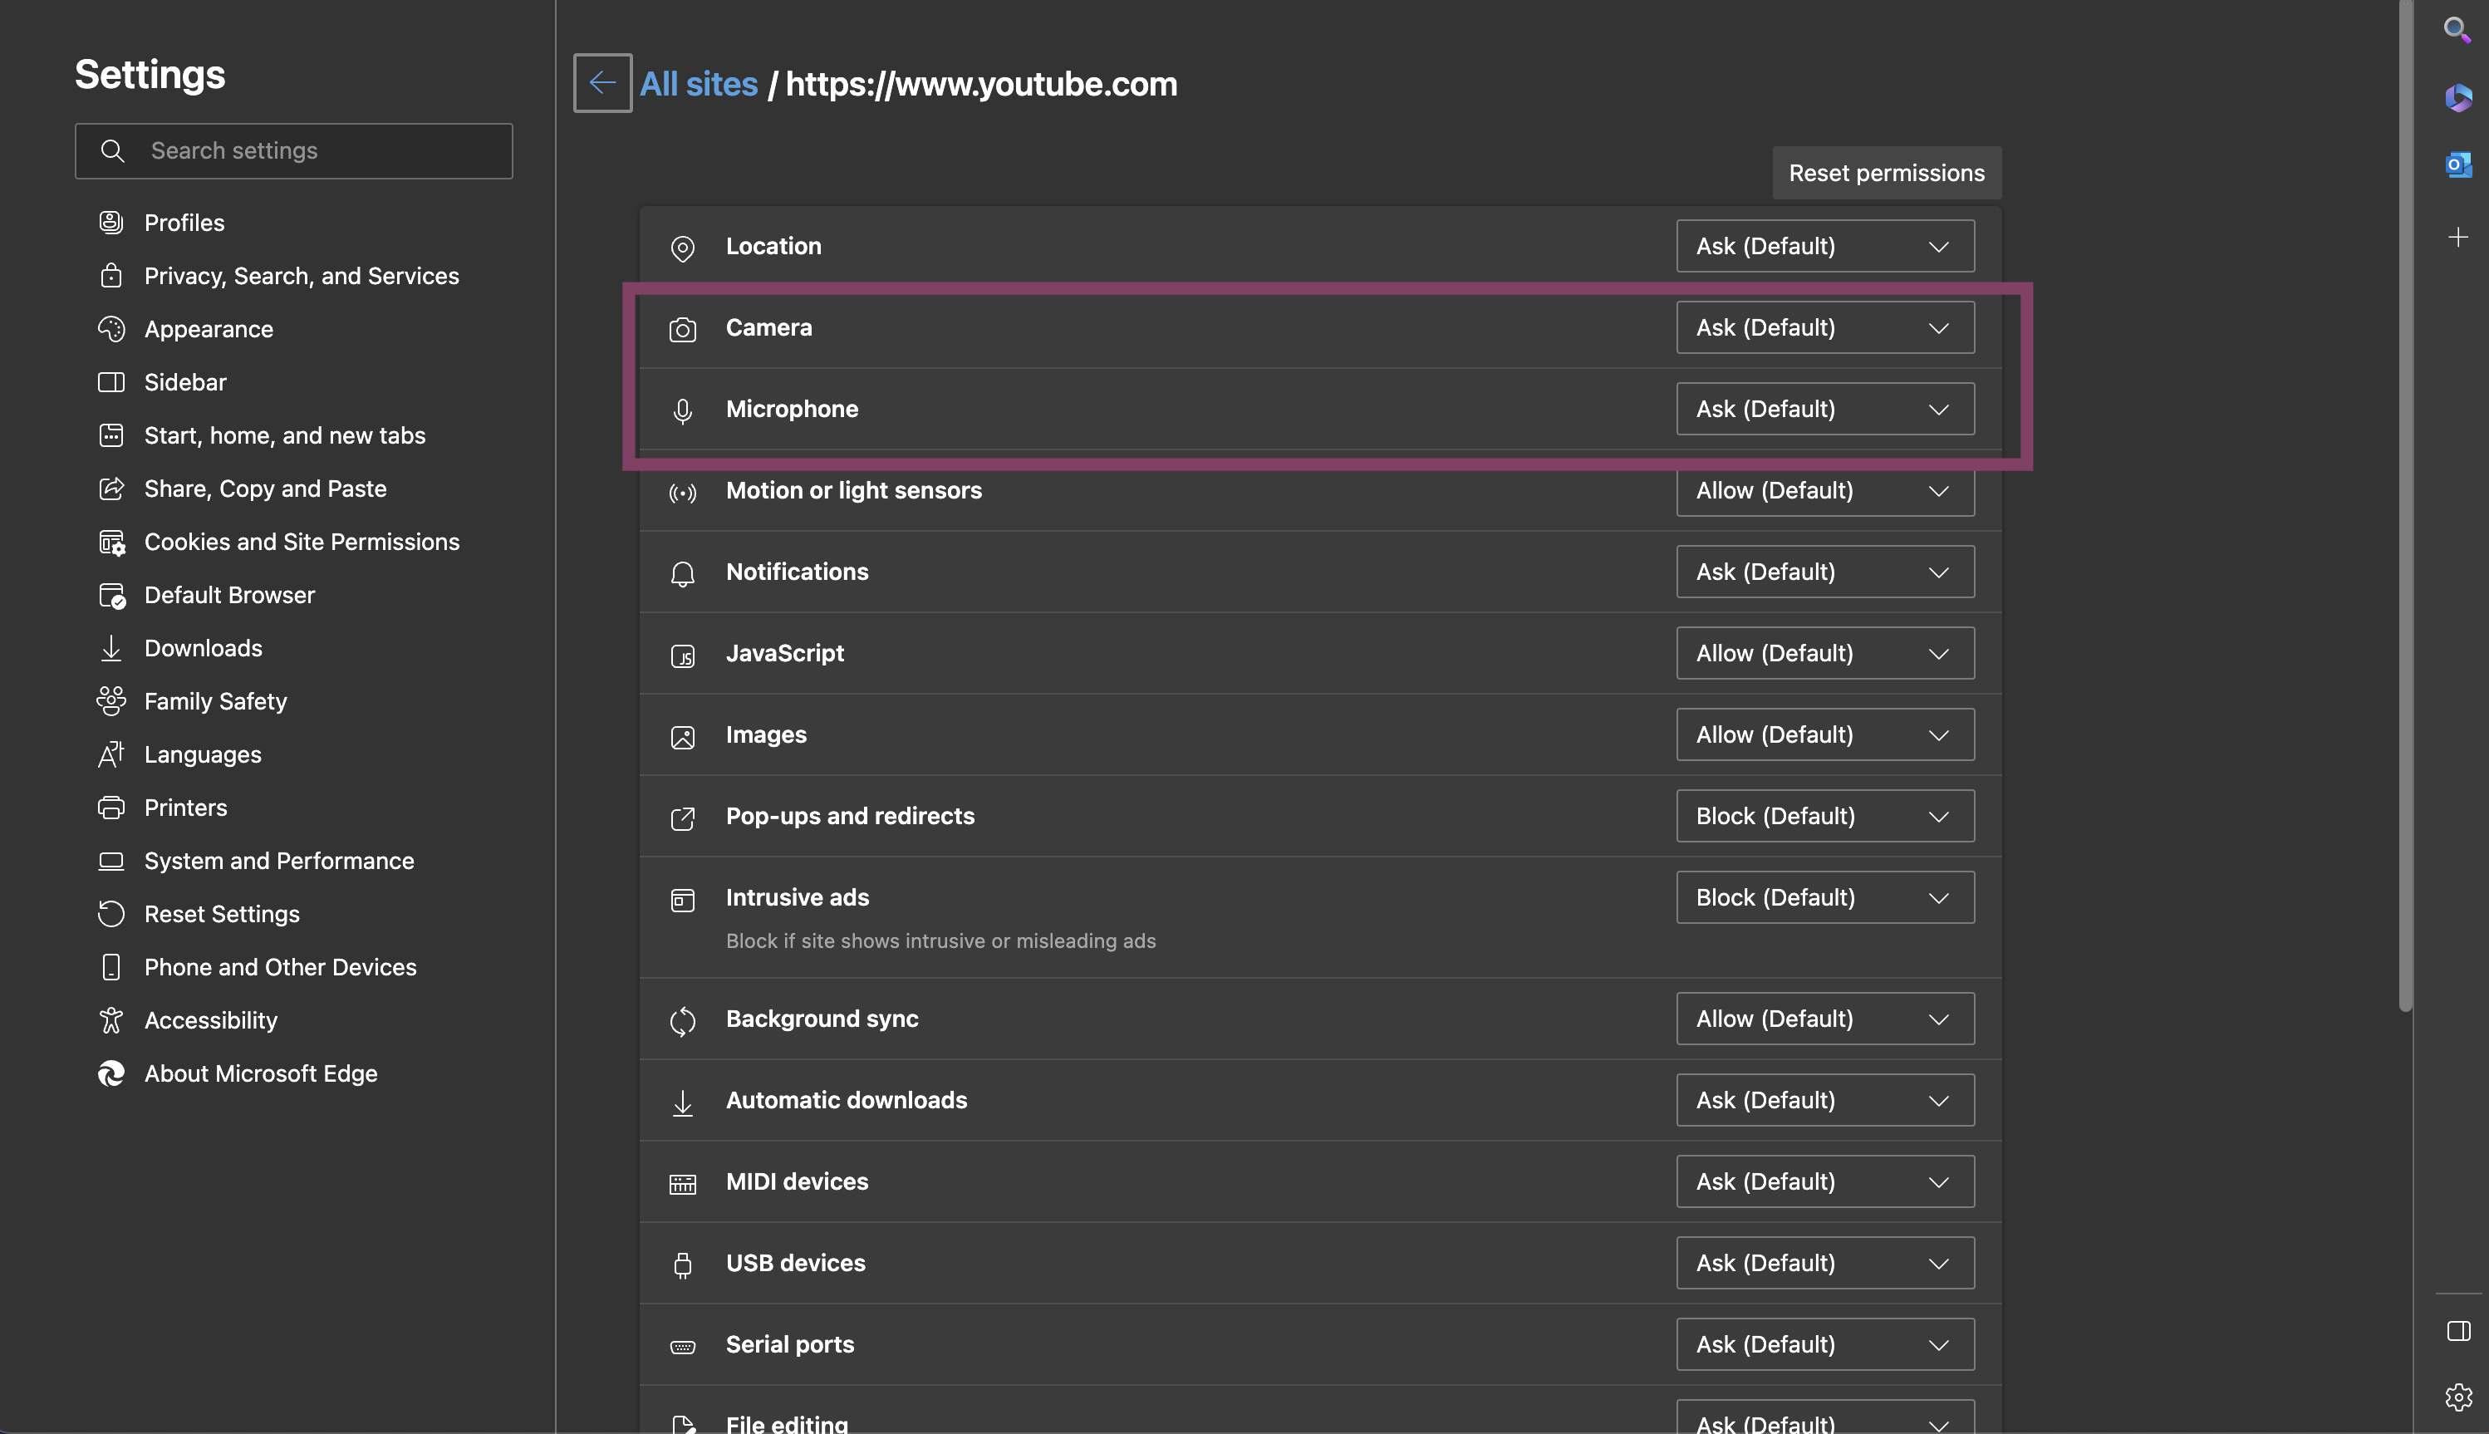
Task: Click the Automatic downloads arrow icon
Action: coord(682,1103)
